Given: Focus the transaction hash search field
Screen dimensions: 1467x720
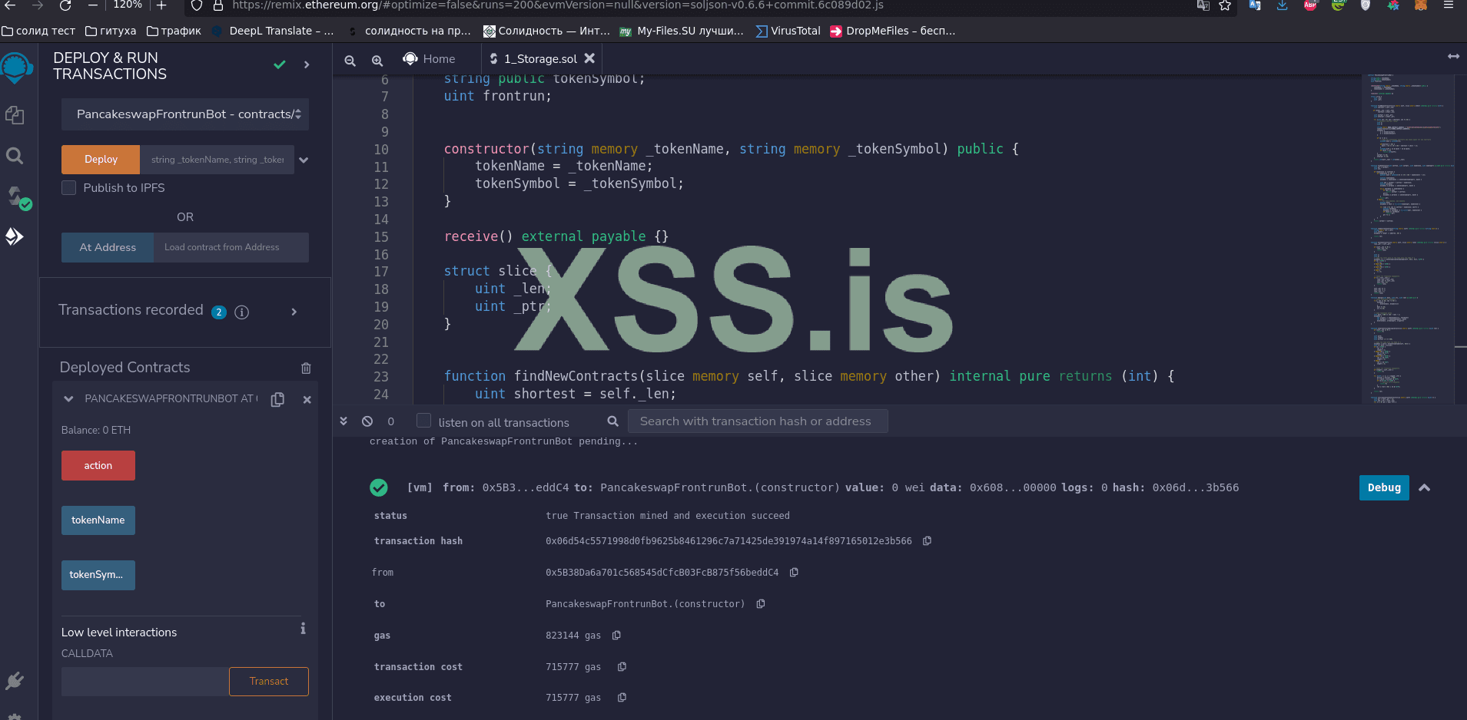Looking at the screenshot, I should tap(757, 421).
